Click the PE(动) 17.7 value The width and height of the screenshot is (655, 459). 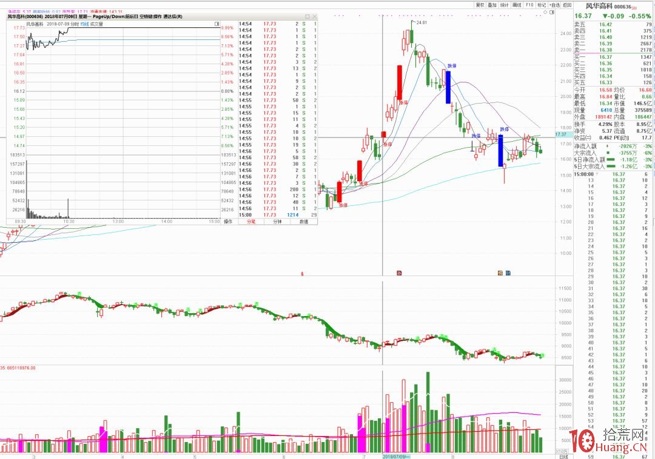(647, 137)
